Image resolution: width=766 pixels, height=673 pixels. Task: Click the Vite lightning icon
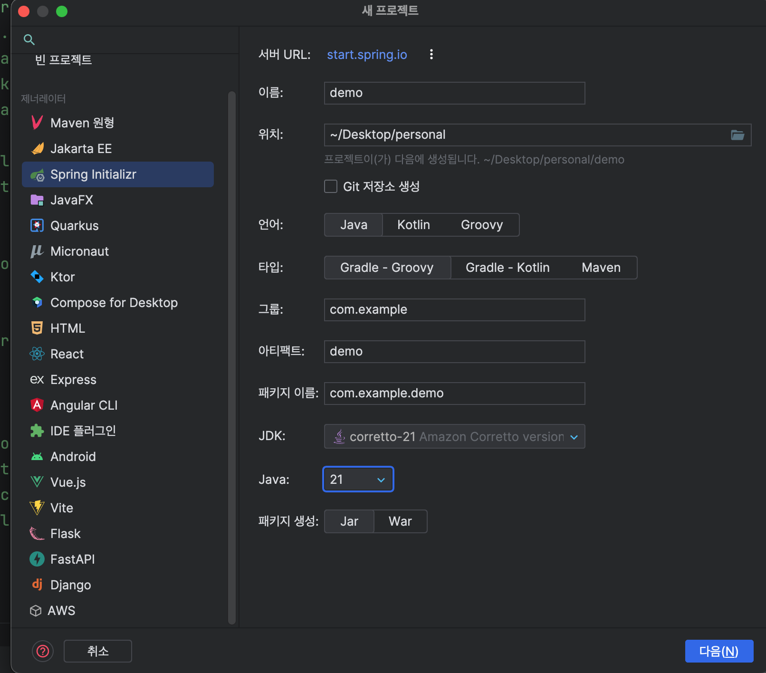pos(37,508)
